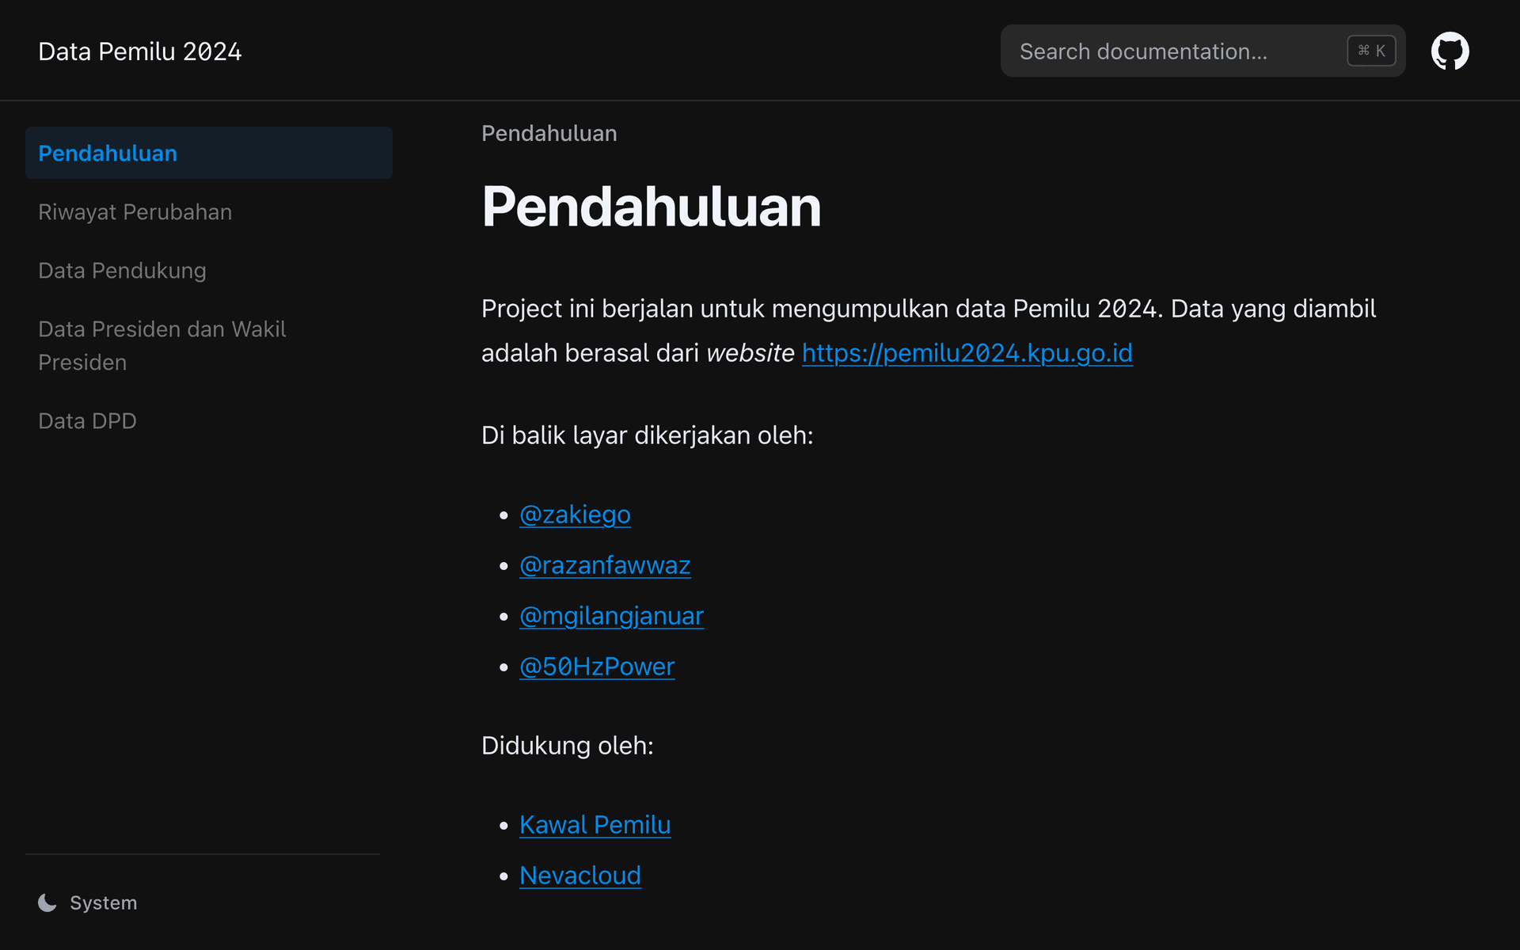Viewport: 1520px width, 950px height.
Task: Open the @50HzPower profile link
Action: click(x=597, y=666)
